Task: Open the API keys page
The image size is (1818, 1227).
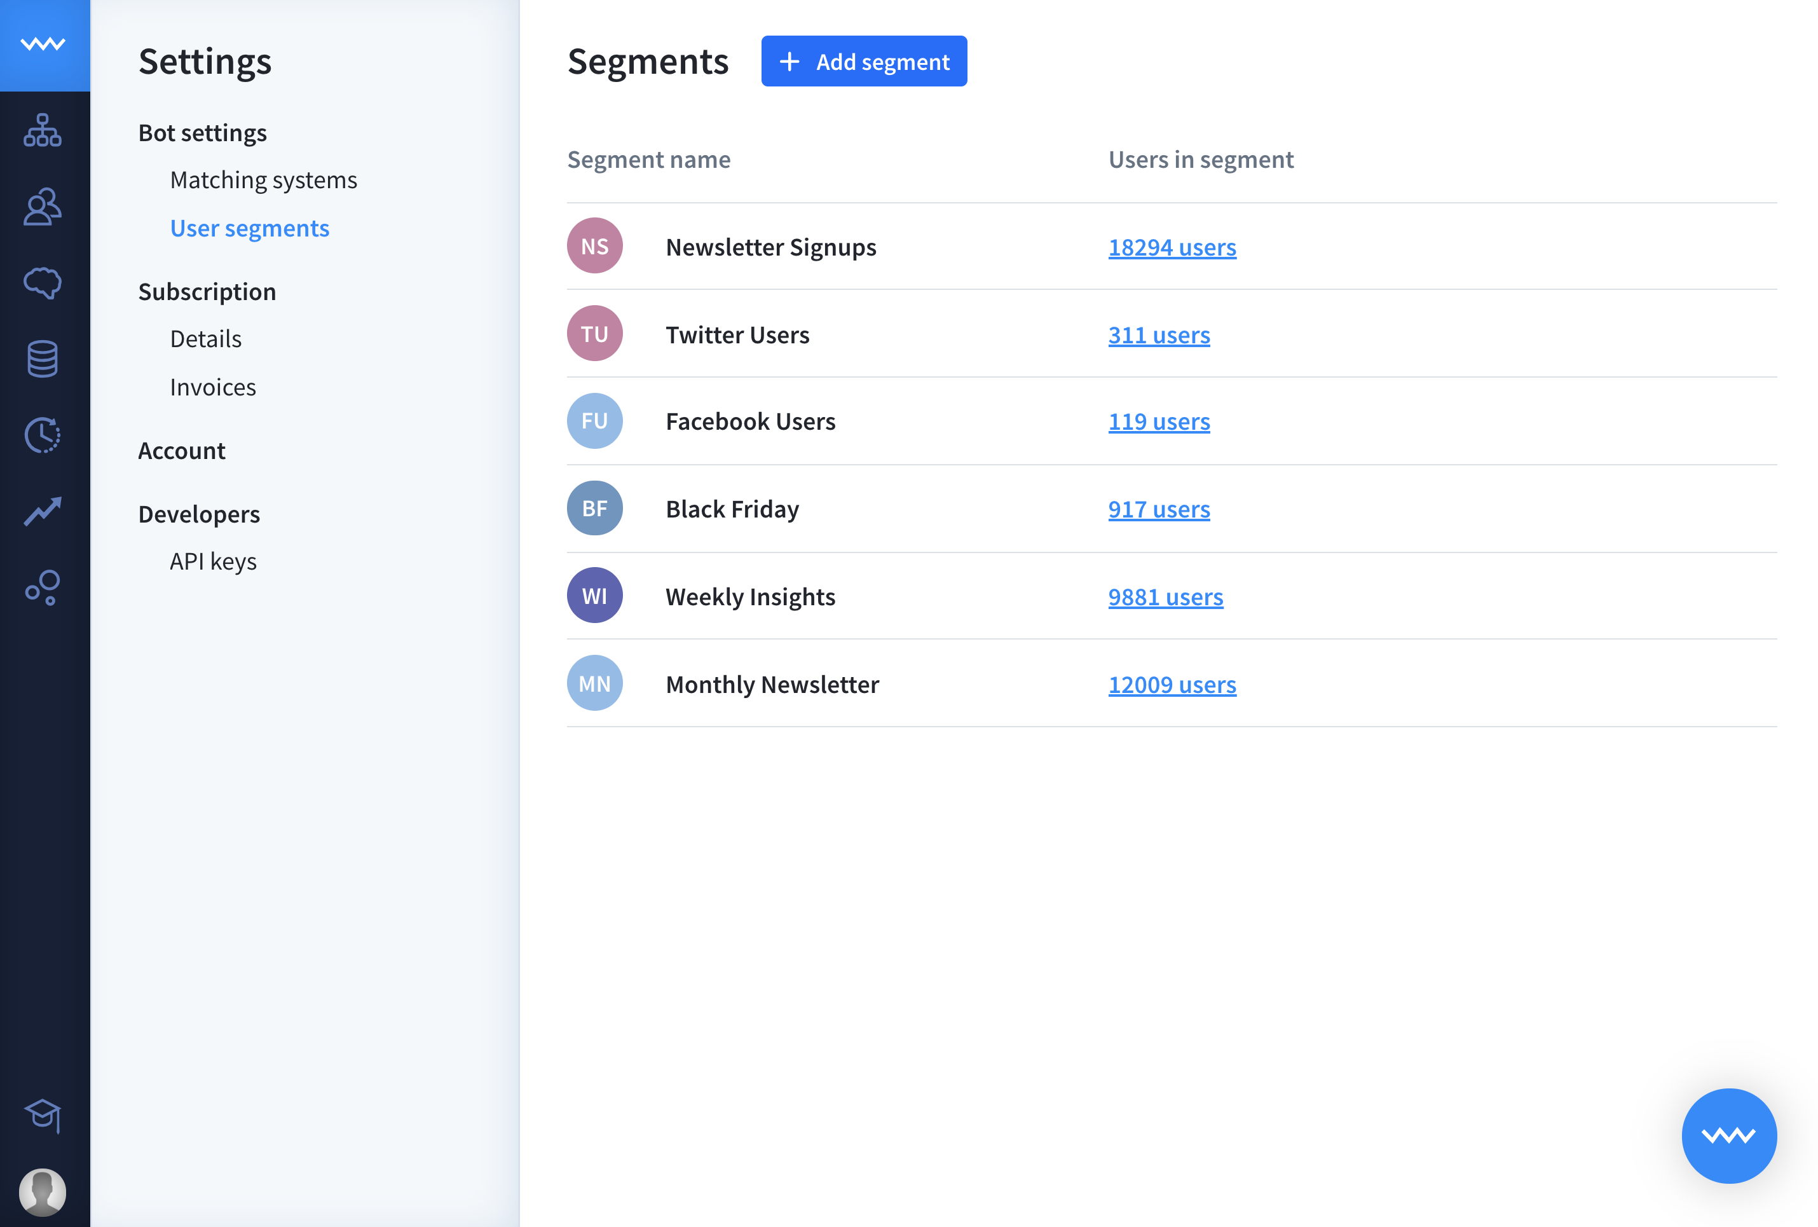Action: (x=213, y=560)
